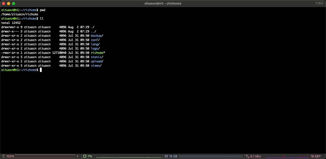Click the drwxr-x--- permissions string

click(x=10, y=31)
